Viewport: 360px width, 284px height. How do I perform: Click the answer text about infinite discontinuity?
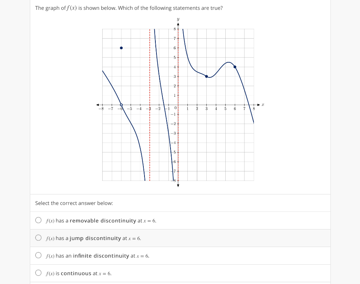(x=97, y=256)
